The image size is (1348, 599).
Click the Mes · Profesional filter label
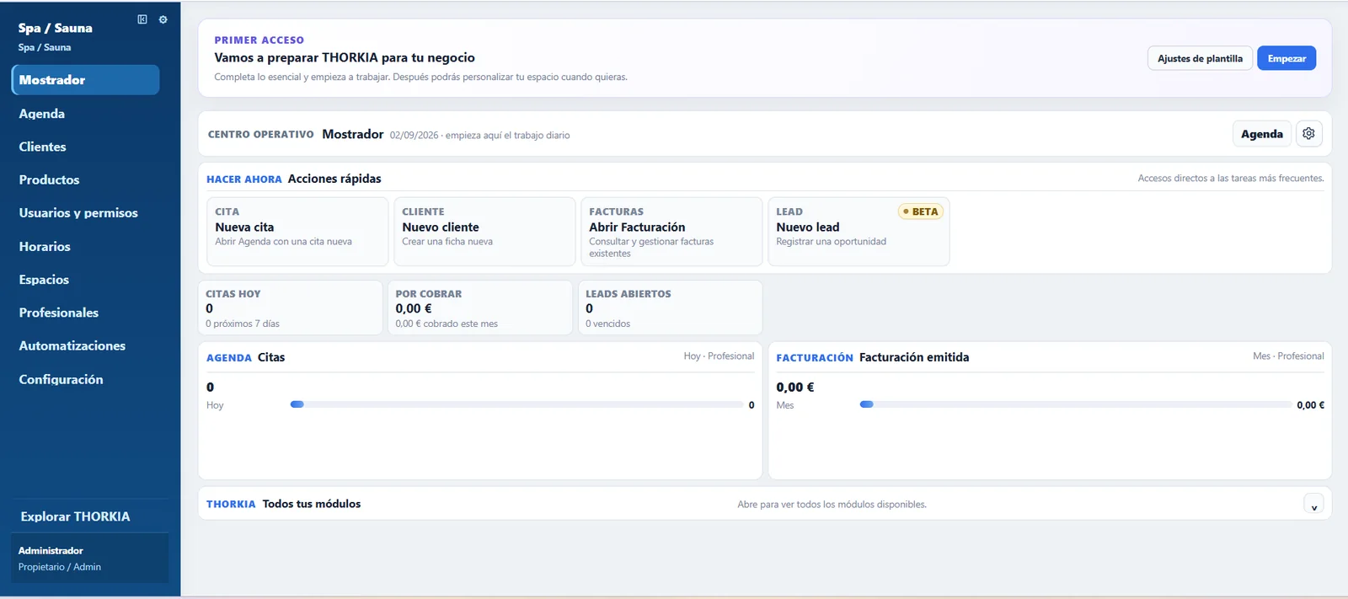click(x=1288, y=356)
